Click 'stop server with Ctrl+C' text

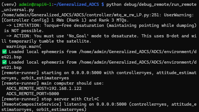tap(70, 99)
